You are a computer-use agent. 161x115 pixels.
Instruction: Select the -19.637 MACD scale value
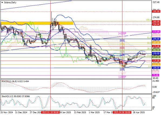click(x=156, y=92)
